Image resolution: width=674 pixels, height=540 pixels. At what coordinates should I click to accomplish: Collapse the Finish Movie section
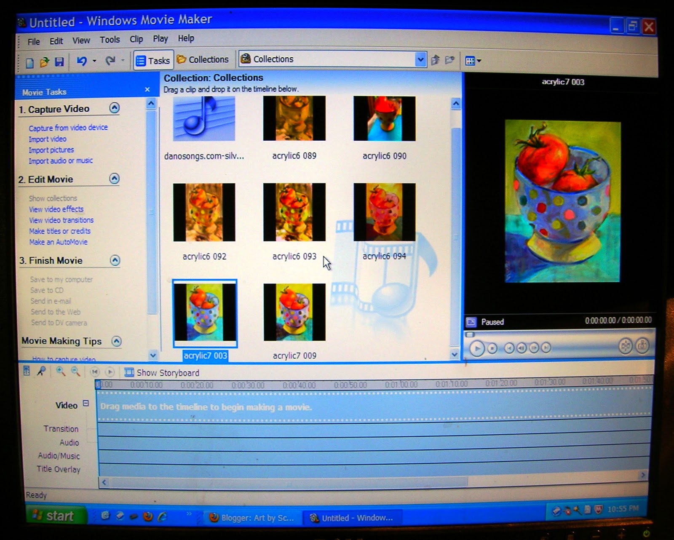[115, 260]
